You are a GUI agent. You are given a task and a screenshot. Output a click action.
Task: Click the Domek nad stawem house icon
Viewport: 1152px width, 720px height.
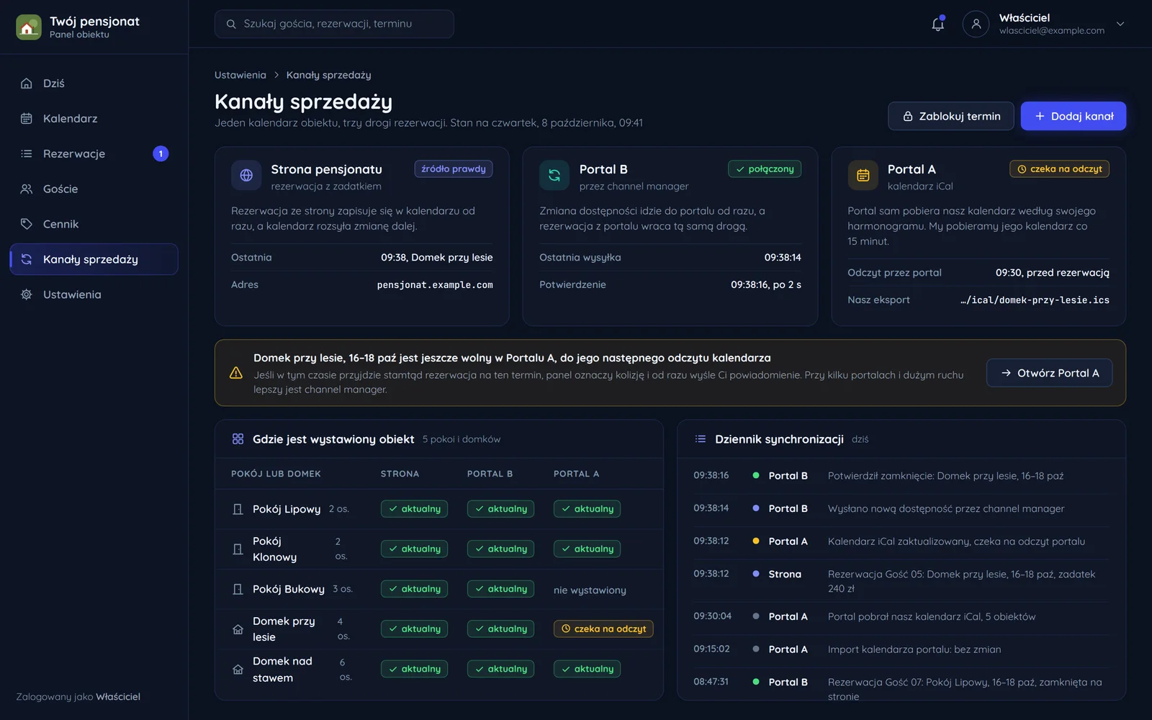click(238, 670)
